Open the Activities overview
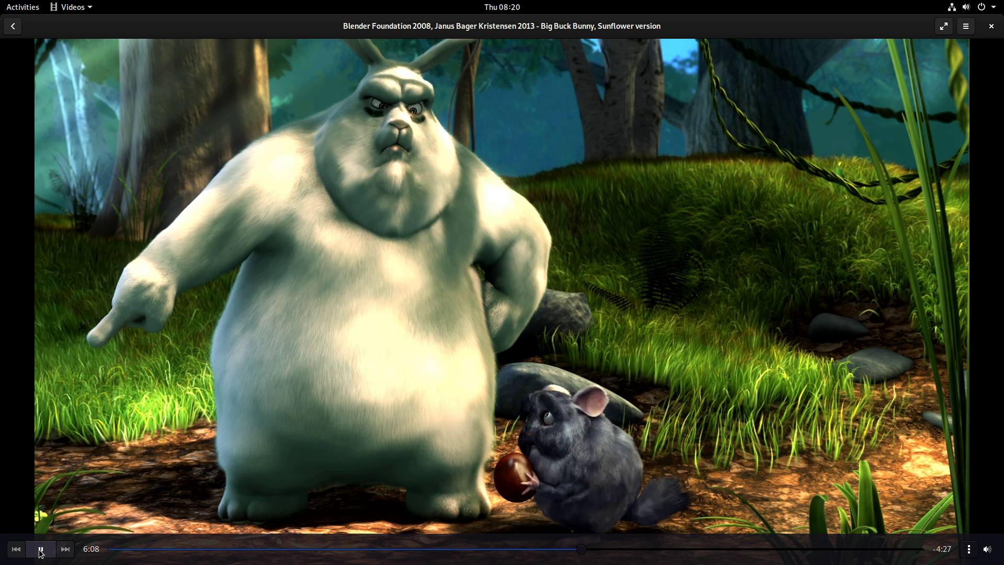The width and height of the screenshot is (1004, 565). [22, 7]
